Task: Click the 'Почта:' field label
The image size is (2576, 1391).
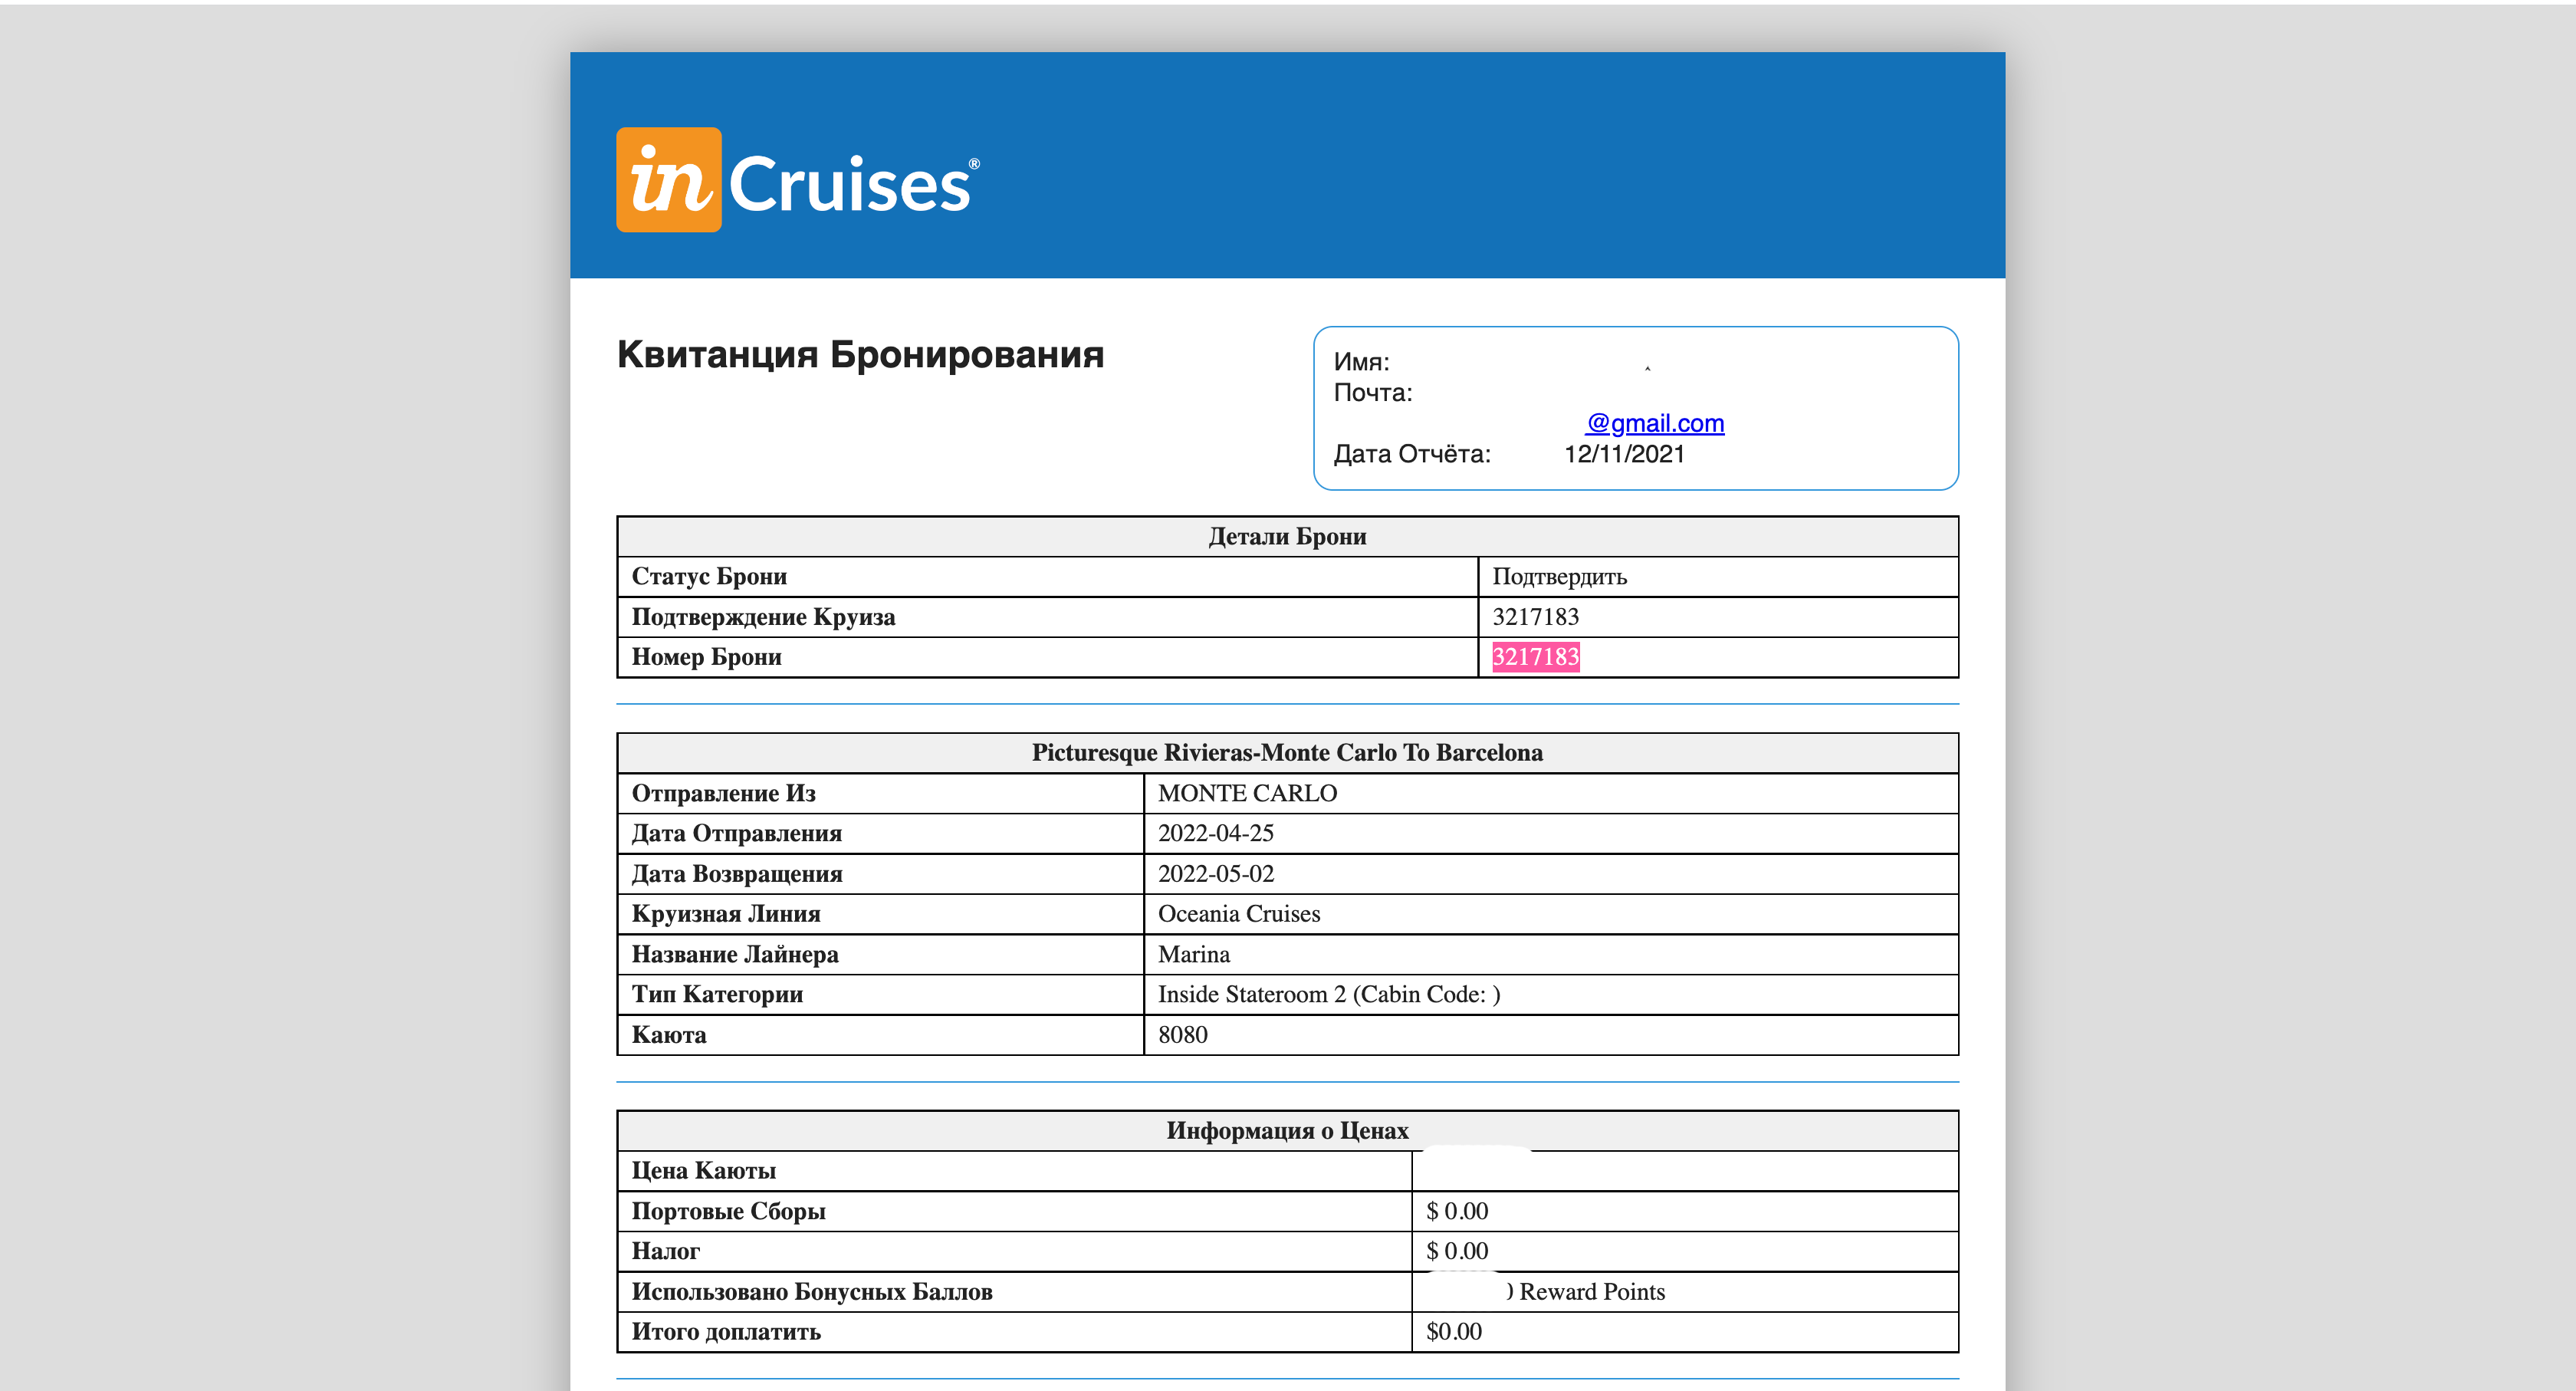Action: (x=1372, y=393)
